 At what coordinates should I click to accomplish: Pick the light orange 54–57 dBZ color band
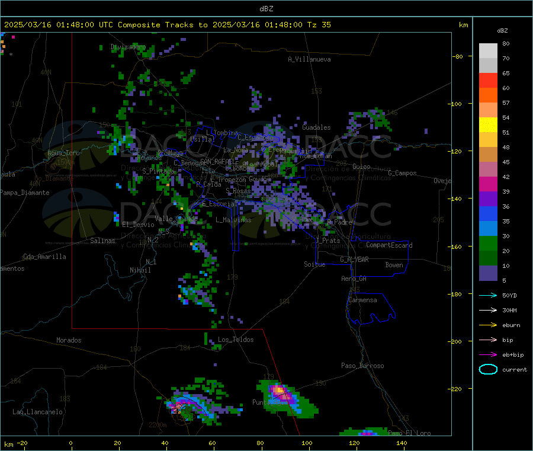(488, 110)
